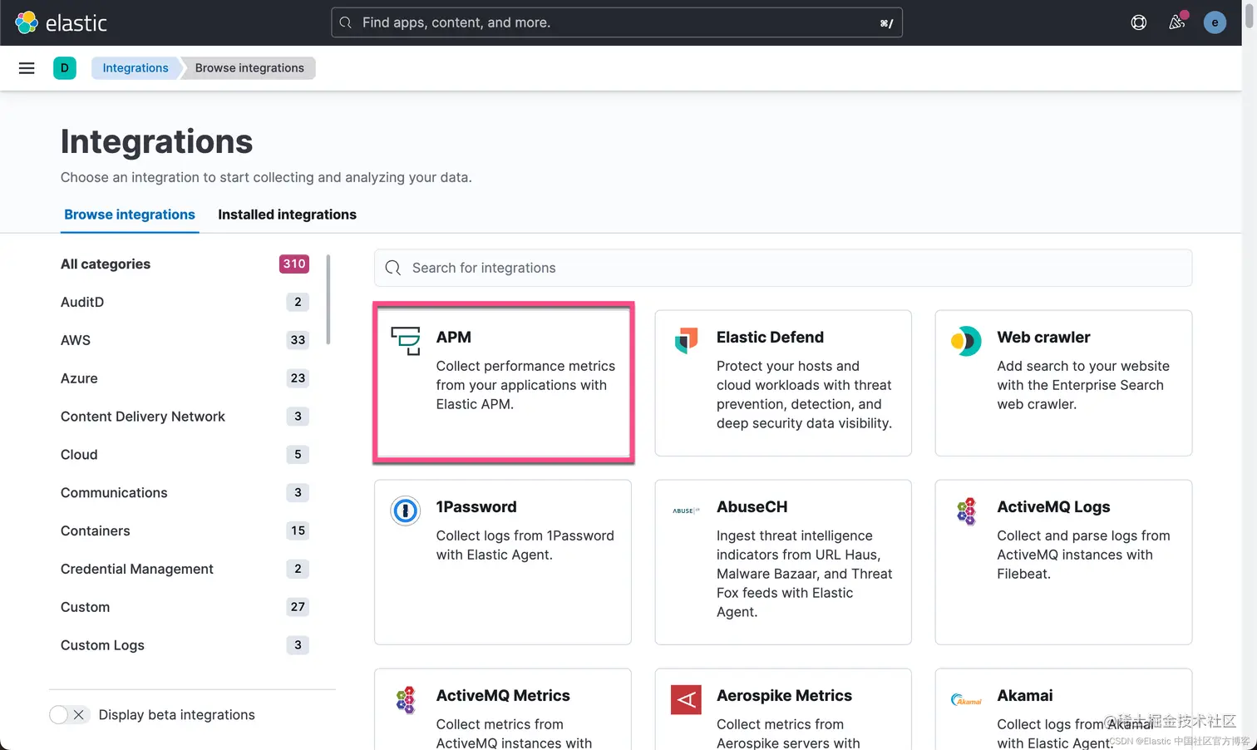The width and height of the screenshot is (1257, 750).
Task: Open the newsfeed notifications icon
Action: [x=1177, y=22]
